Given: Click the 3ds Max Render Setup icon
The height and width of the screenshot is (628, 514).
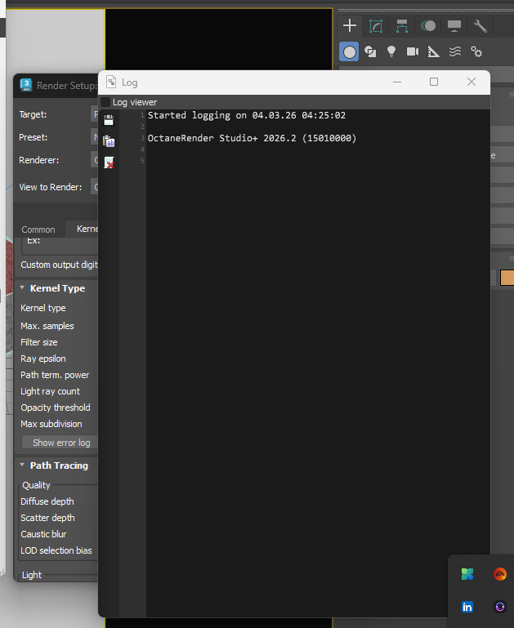Looking at the screenshot, I should [x=26, y=85].
